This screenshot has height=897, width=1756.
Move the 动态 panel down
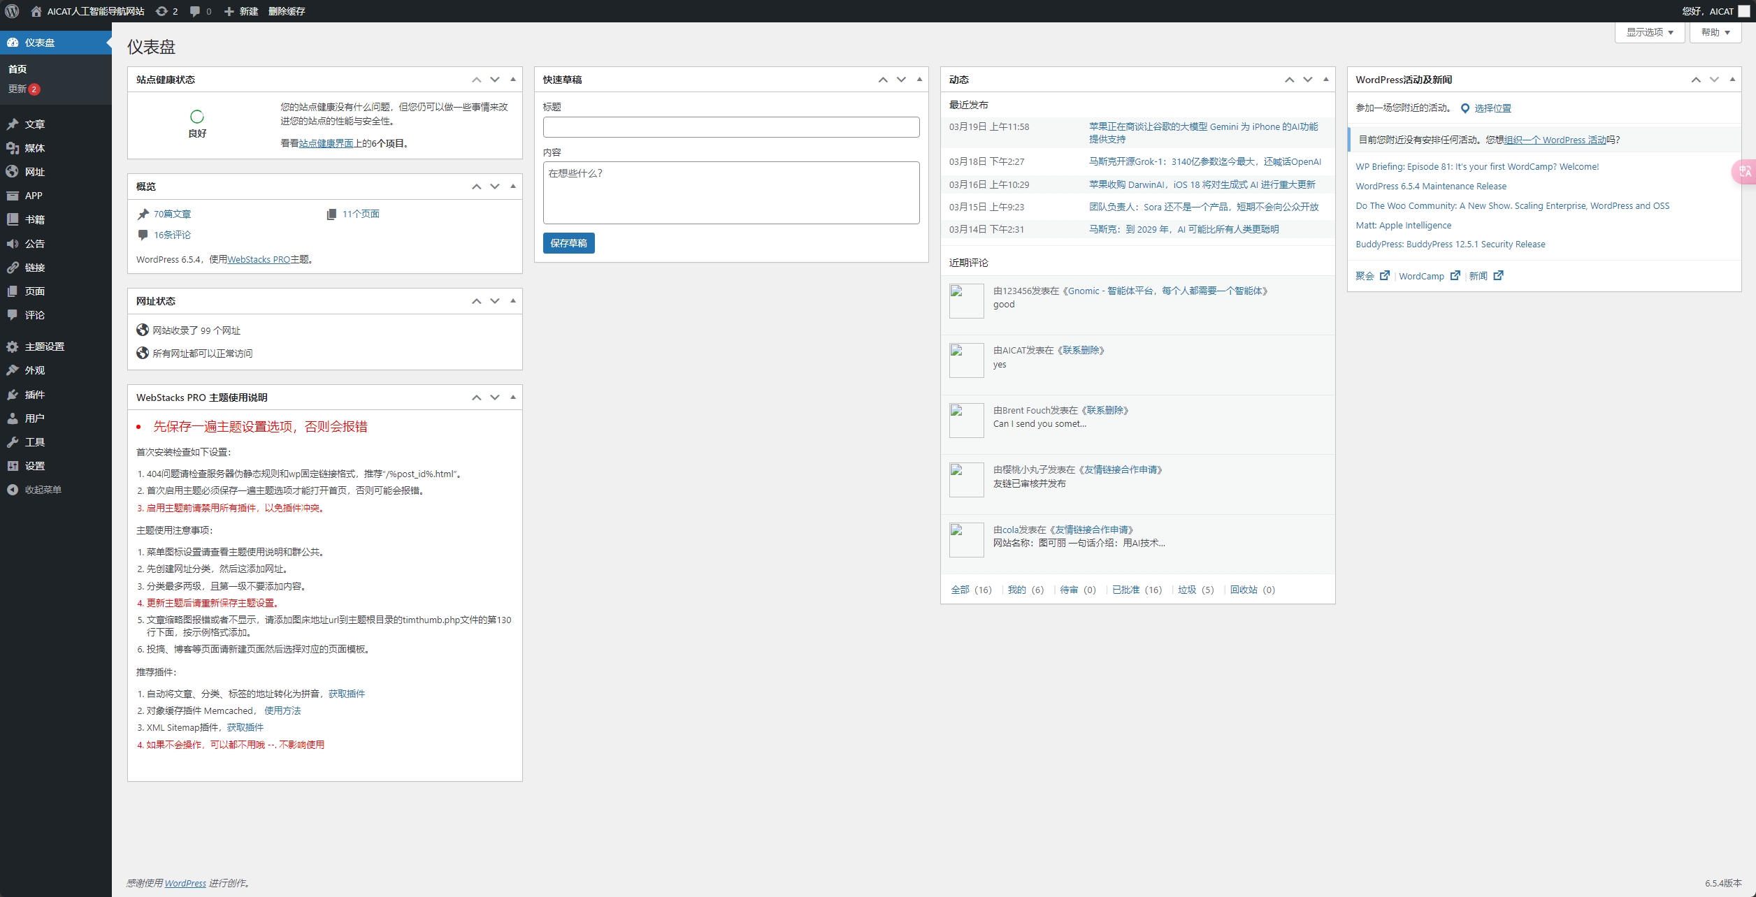point(1308,80)
